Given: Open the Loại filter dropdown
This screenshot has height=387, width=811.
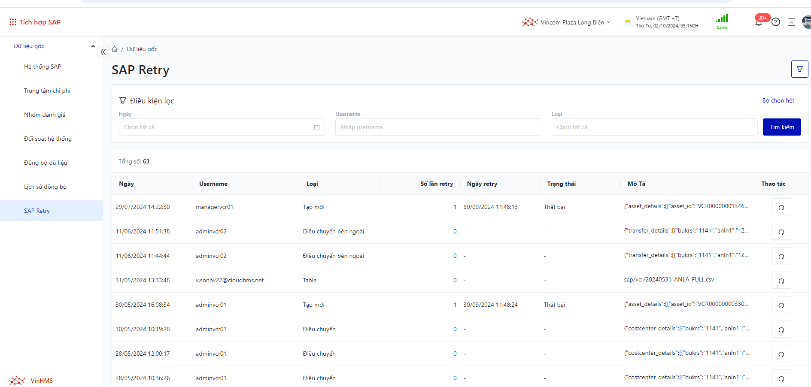Looking at the screenshot, I should point(654,127).
